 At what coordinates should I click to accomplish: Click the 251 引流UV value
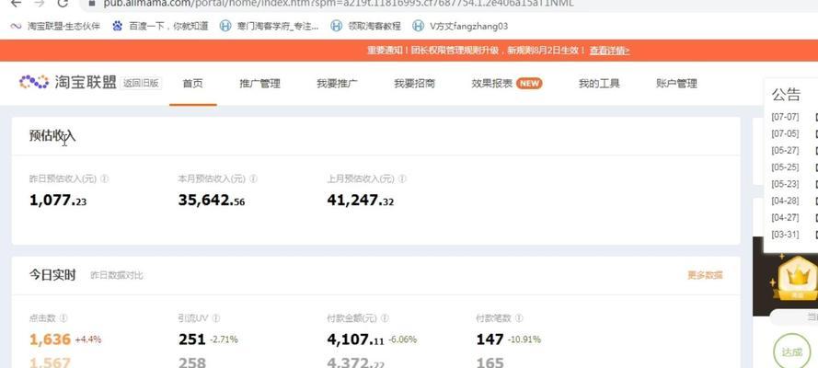(x=192, y=339)
